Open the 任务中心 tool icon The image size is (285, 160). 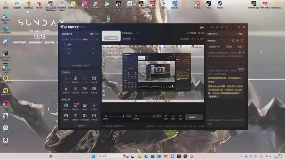click(x=66, y=105)
